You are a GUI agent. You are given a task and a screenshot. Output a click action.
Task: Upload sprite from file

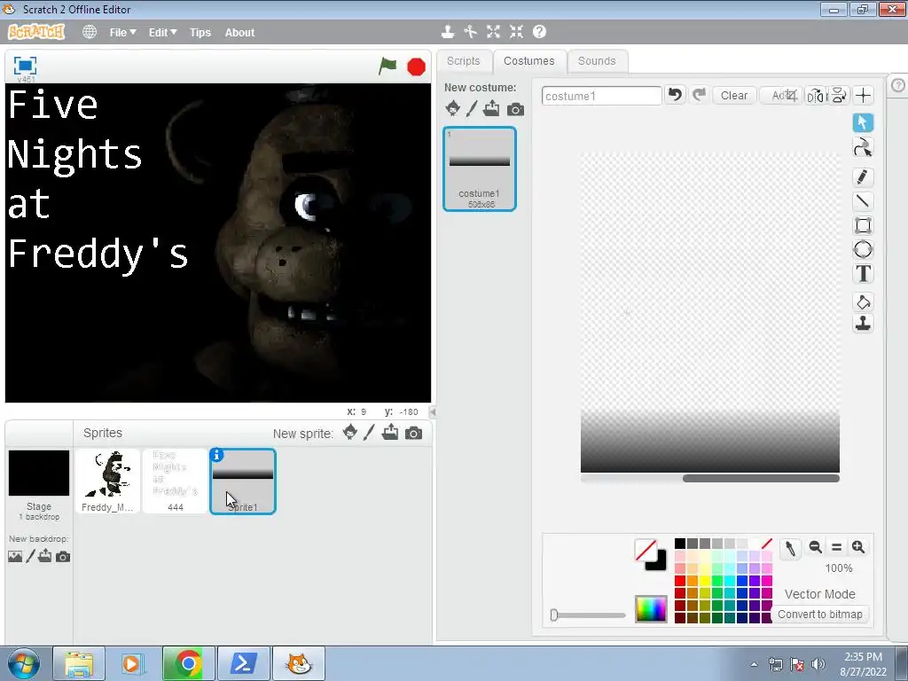[390, 432]
